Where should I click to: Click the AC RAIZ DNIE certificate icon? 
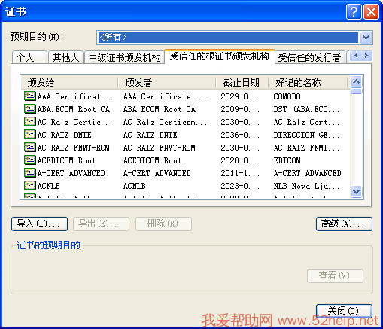(x=30, y=135)
